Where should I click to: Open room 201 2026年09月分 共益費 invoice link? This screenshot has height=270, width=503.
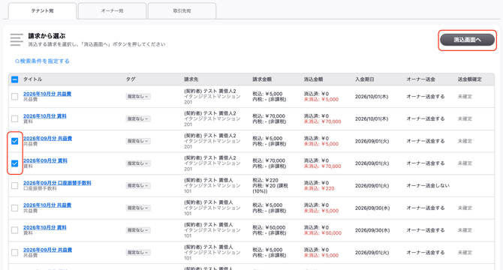tap(47, 138)
